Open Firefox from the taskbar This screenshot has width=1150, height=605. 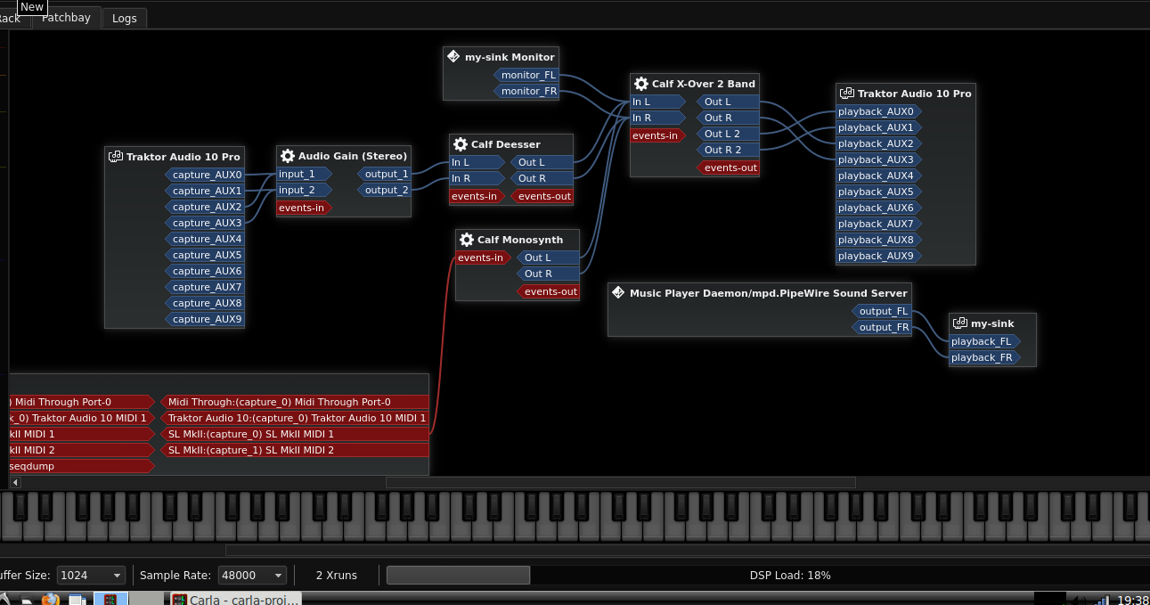pos(52,598)
